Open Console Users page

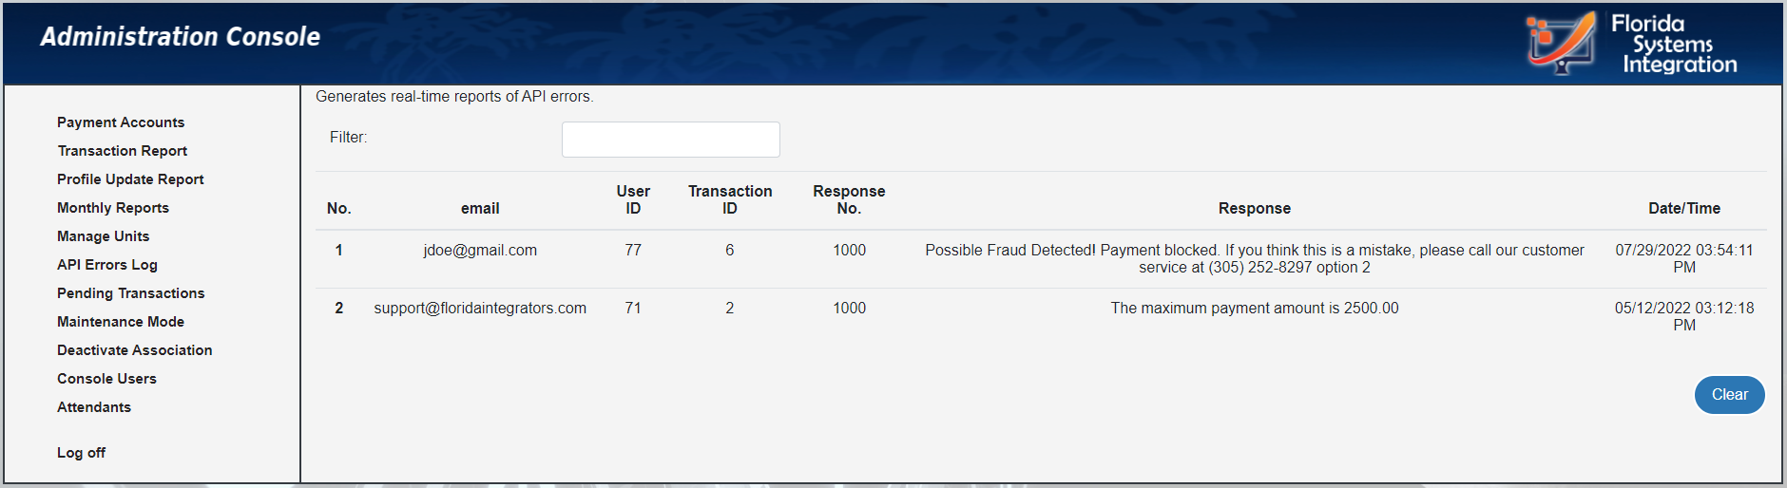(106, 379)
